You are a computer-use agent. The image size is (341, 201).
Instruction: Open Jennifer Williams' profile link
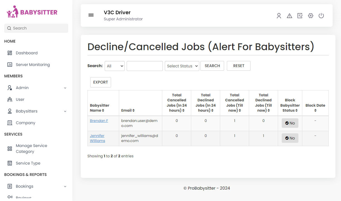[97, 138]
